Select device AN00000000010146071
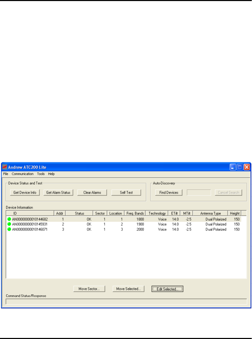Image resolution: width=252 pixels, height=339 pixels. coord(30,229)
